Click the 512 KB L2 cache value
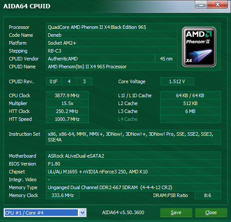231x222 pixels. (190, 103)
